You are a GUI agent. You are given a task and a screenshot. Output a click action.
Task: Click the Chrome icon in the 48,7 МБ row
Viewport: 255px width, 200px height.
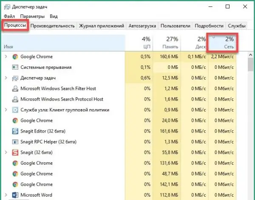[x=15, y=174]
